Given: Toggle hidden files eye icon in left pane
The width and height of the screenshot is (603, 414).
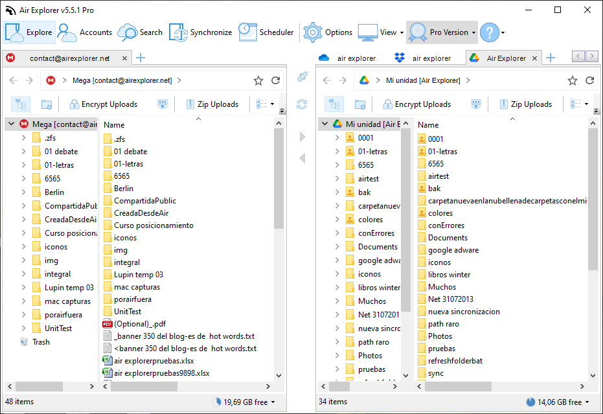Looking at the screenshot, I should tap(163, 104).
